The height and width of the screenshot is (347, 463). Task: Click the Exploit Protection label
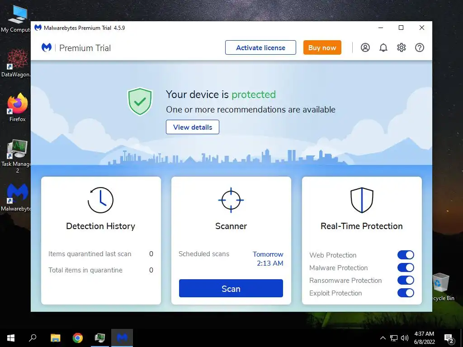pyautogui.click(x=335, y=293)
